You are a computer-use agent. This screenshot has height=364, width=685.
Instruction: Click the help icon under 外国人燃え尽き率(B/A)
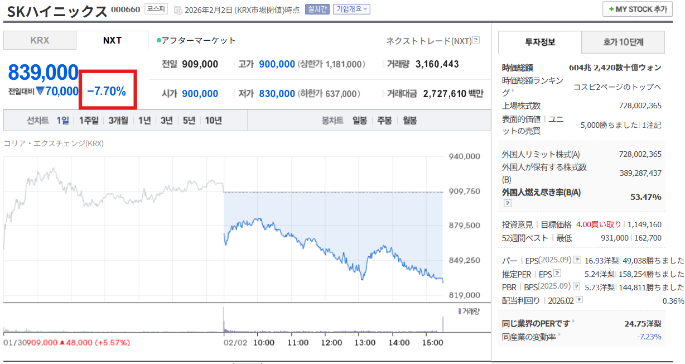(x=508, y=203)
